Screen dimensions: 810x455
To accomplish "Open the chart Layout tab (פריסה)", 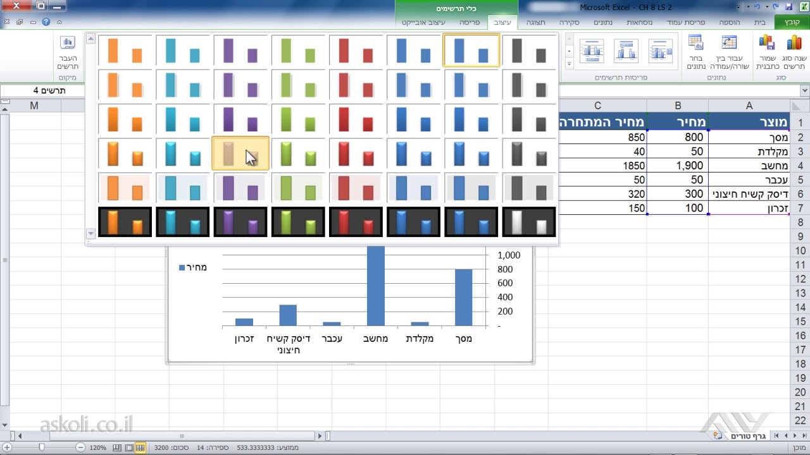I will (x=470, y=22).
